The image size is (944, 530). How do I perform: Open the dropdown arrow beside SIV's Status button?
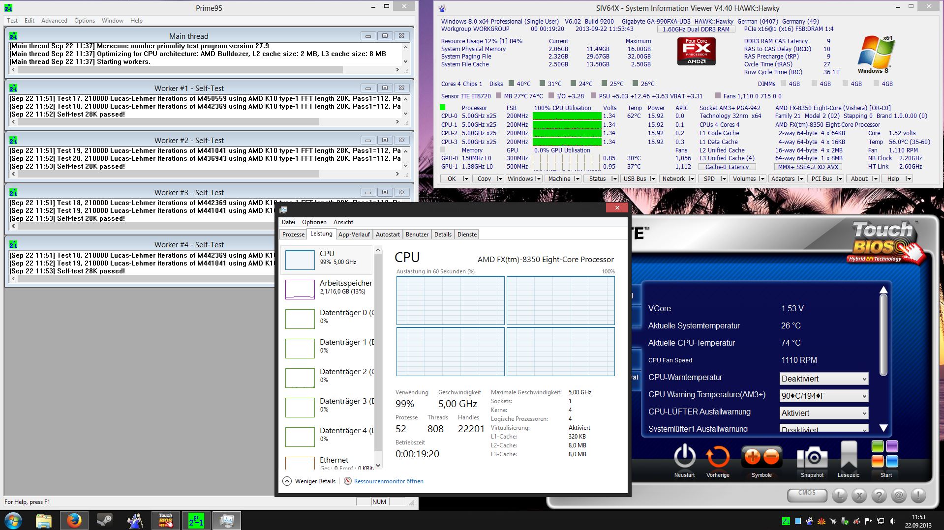(614, 178)
